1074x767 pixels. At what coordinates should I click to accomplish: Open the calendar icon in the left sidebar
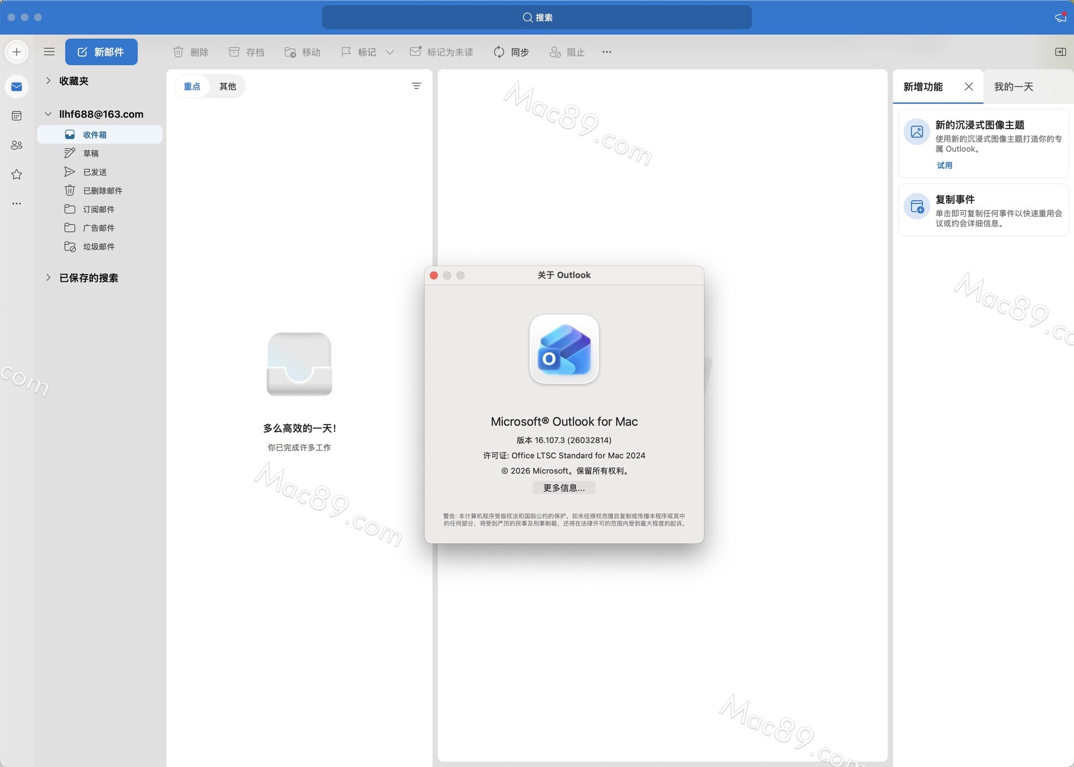click(x=17, y=116)
